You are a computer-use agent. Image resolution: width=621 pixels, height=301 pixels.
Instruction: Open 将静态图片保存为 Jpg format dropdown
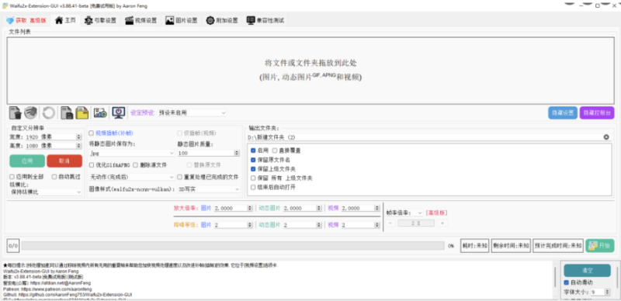click(x=132, y=153)
